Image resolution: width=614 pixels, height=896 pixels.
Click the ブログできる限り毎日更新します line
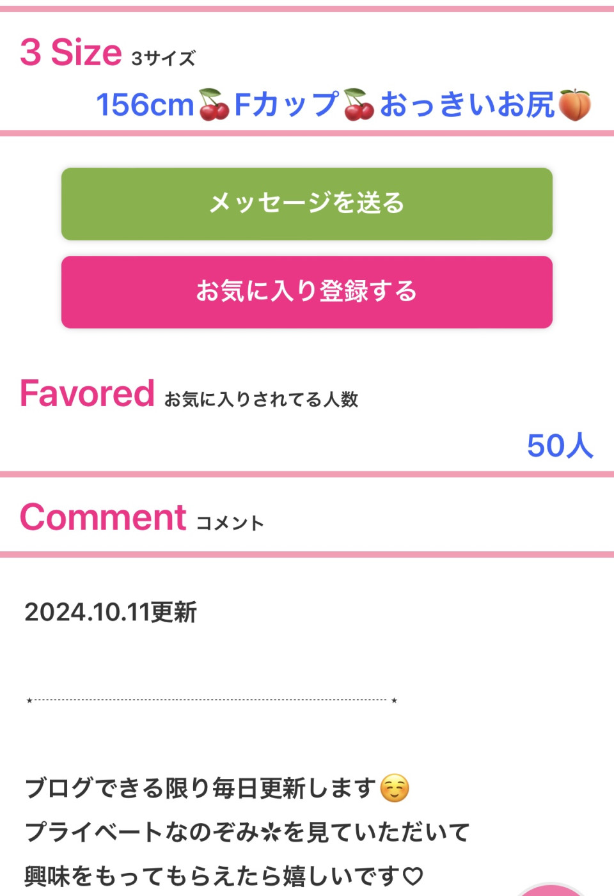coord(200,788)
